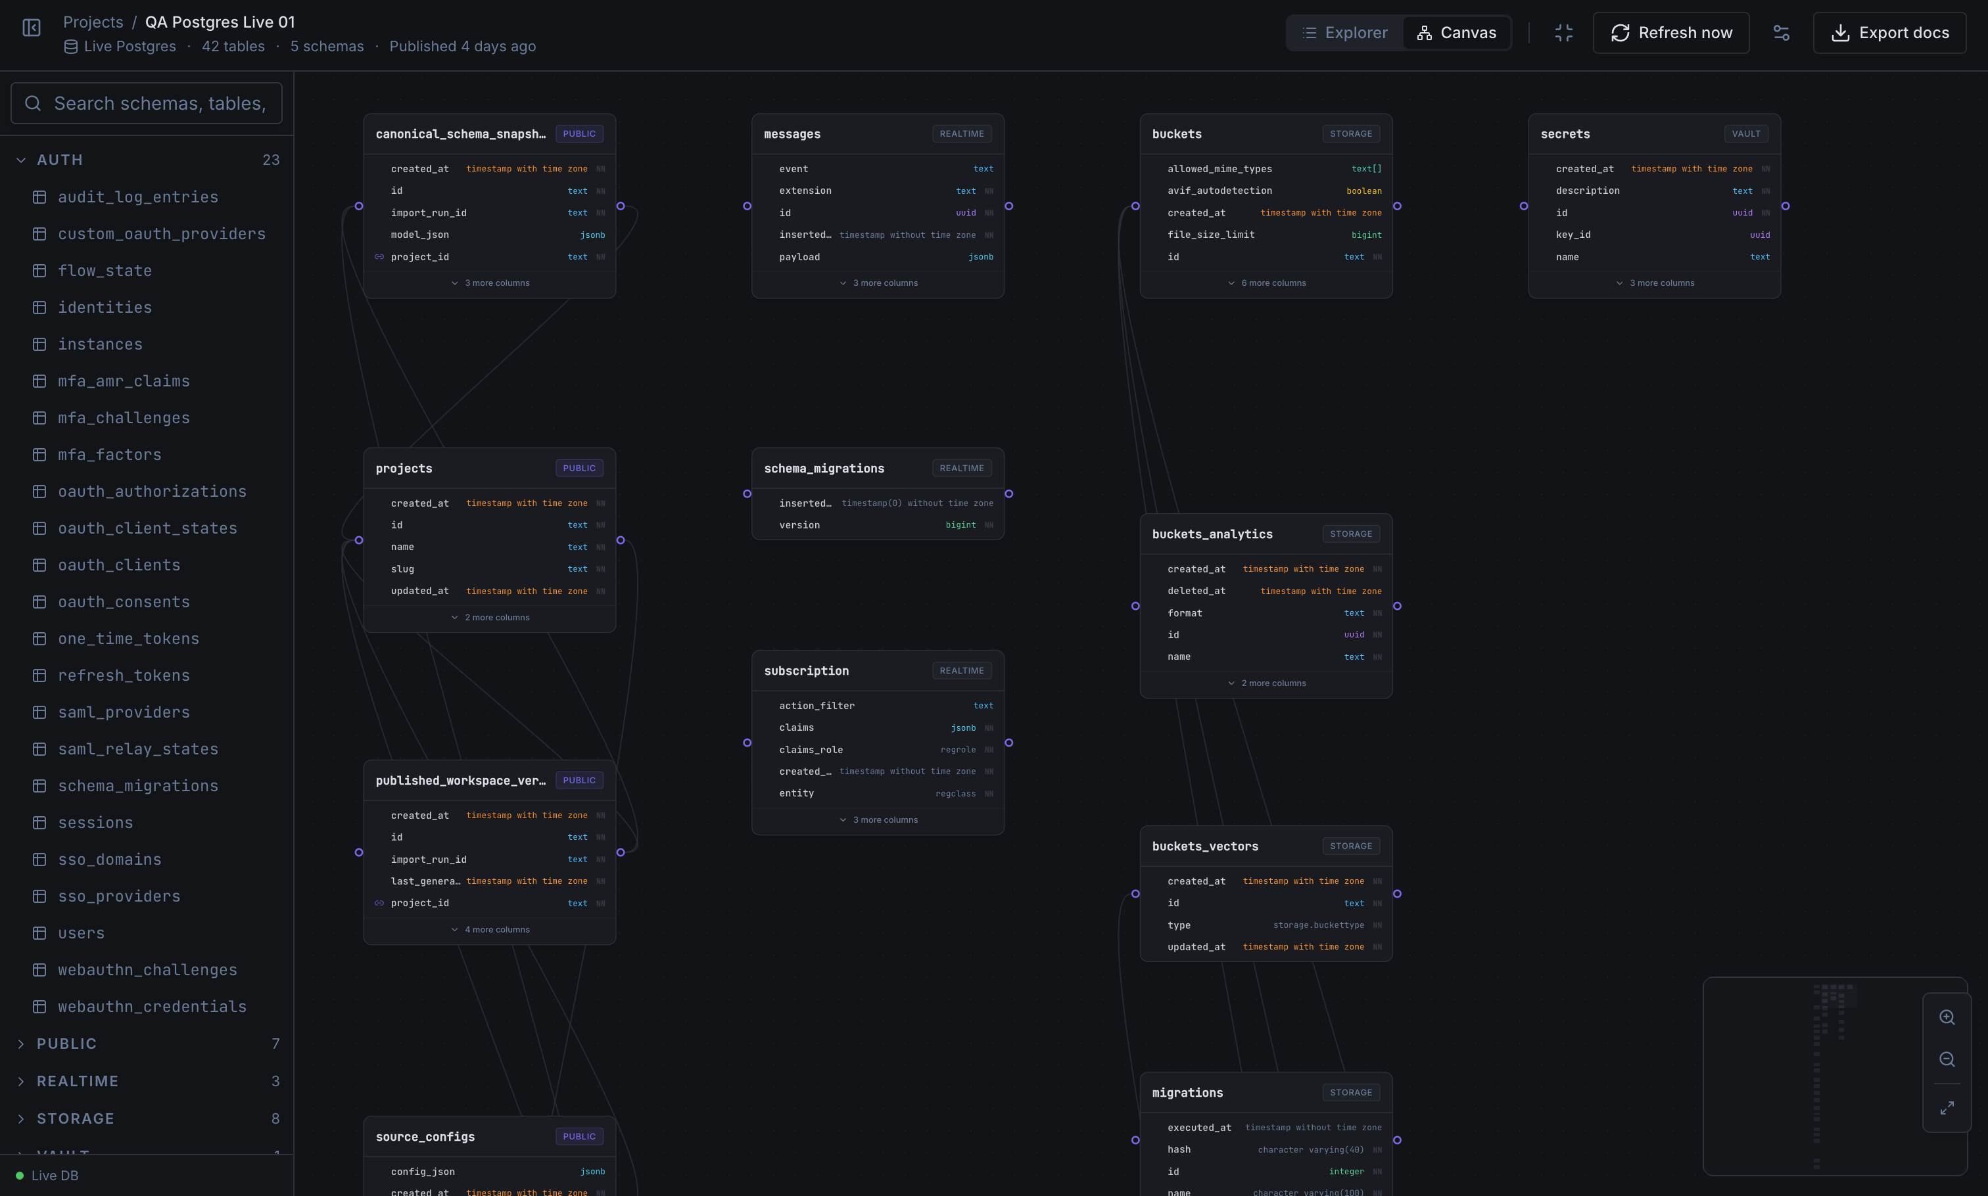Zoom in using canvas magnifier plus
Viewport: 1988px width, 1196px height.
click(1946, 1017)
